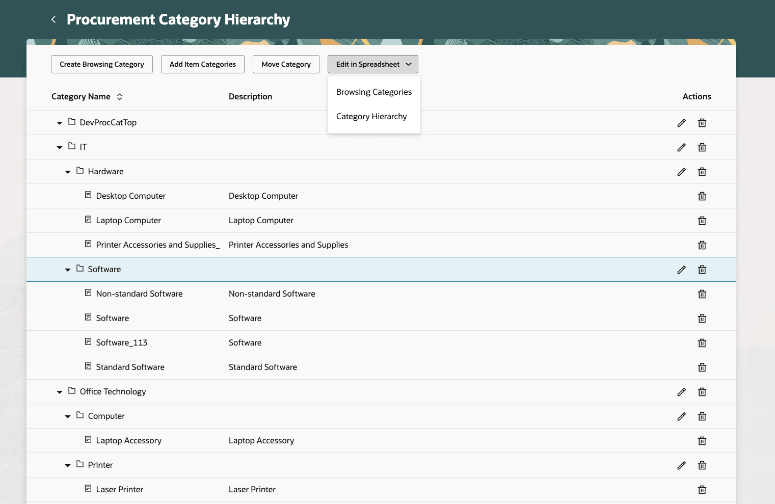Screen dimensions: 775x504
Task: Delete the Laser Printer row
Action: (x=702, y=490)
